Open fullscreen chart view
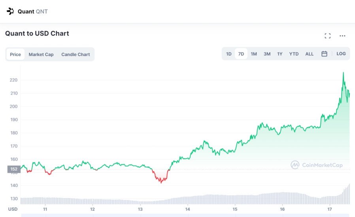 coord(327,36)
